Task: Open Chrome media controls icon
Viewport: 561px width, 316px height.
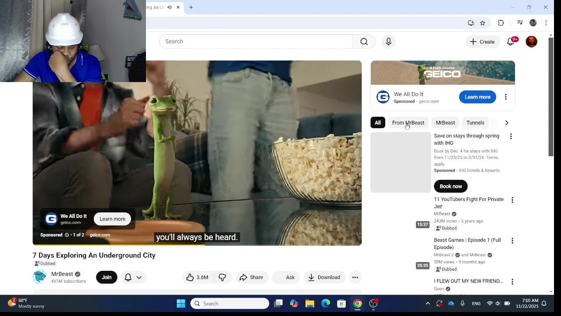Action: point(520,23)
